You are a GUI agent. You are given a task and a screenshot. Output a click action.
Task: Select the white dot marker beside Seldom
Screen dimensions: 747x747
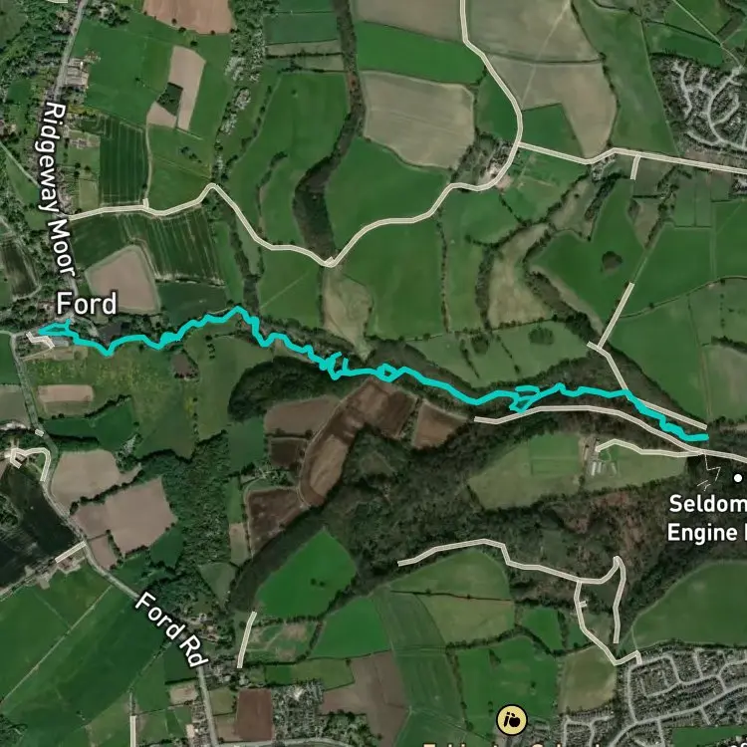pos(738,477)
